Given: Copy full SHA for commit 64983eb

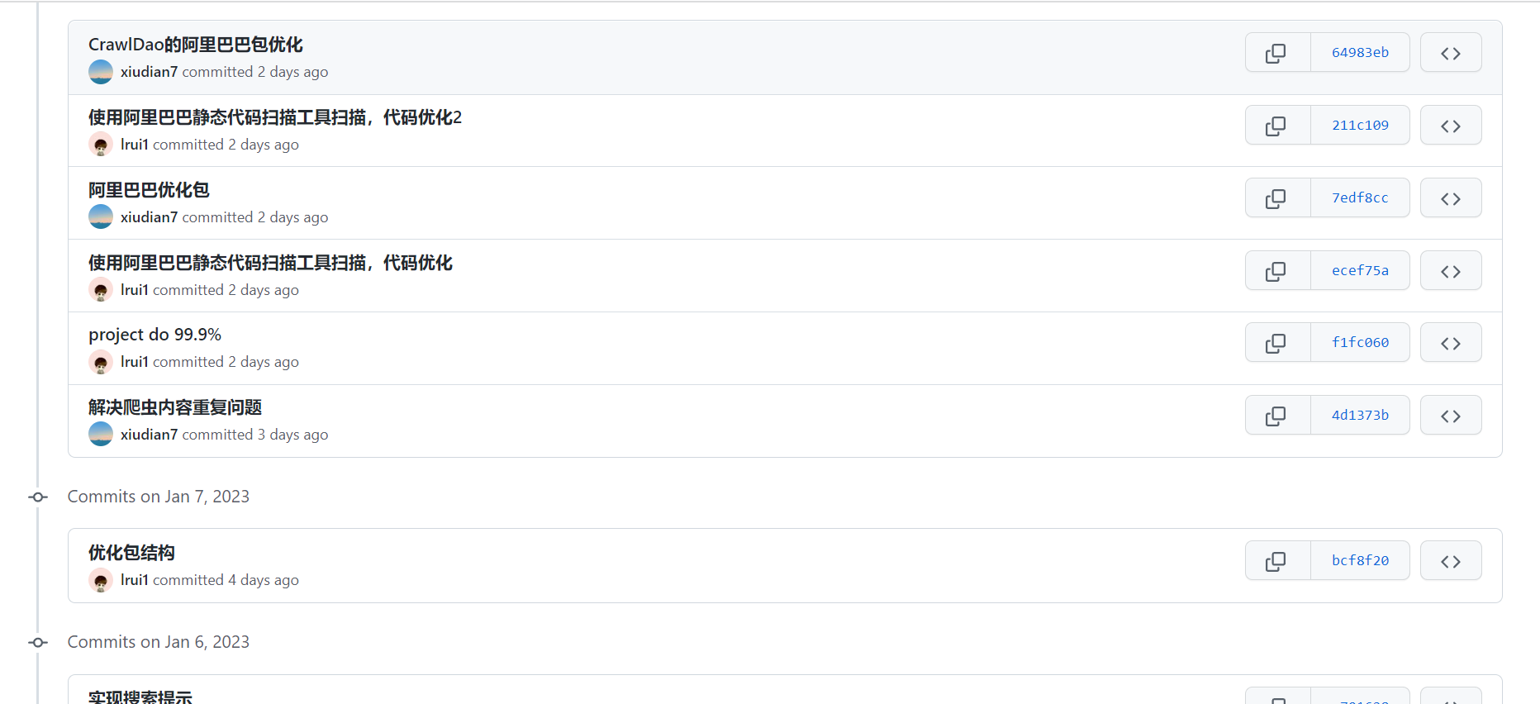Looking at the screenshot, I should [x=1276, y=53].
